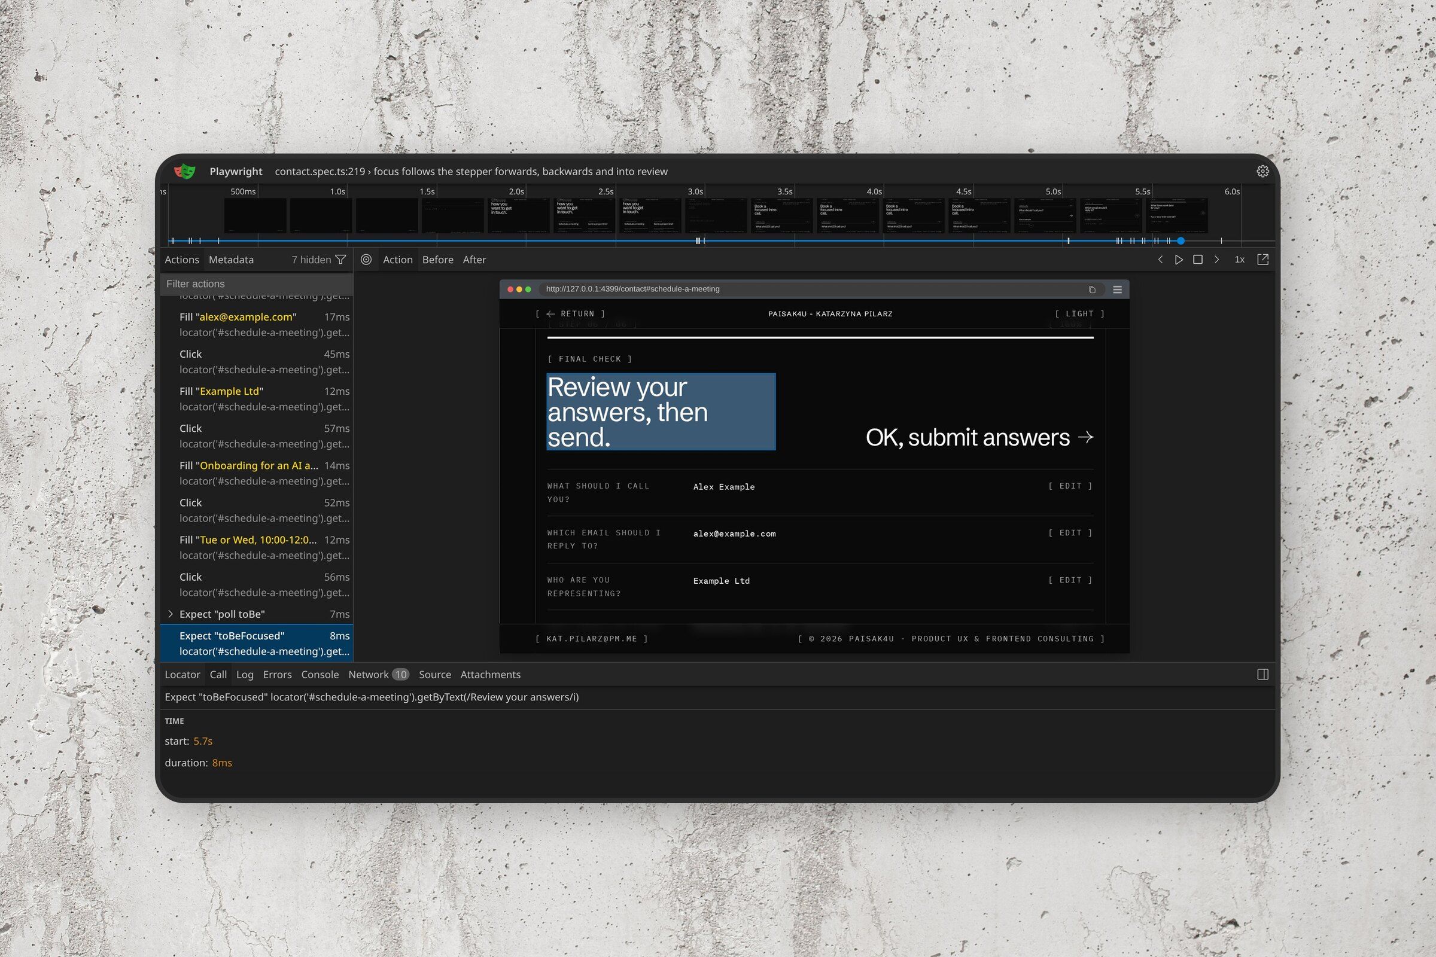The width and height of the screenshot is (1436, 957).
Task: Play the trace playback
Action: click(1179, 260)
